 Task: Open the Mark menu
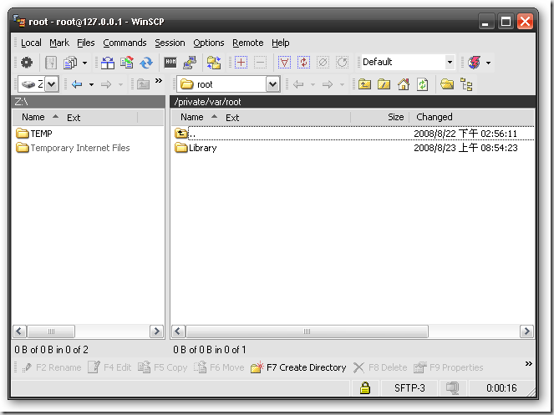pyautogui.click(x=59, y=43)
